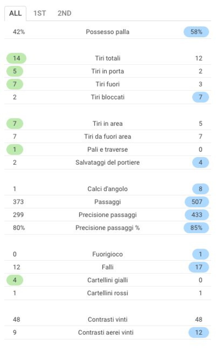The height and width of the screenshot is (353, 216).
Task: Select the Tiri in area row label
Action: click(108, 123)
